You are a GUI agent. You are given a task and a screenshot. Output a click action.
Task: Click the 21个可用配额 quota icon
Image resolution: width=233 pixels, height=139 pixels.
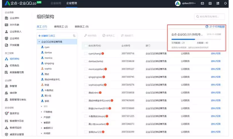(207, 26)
